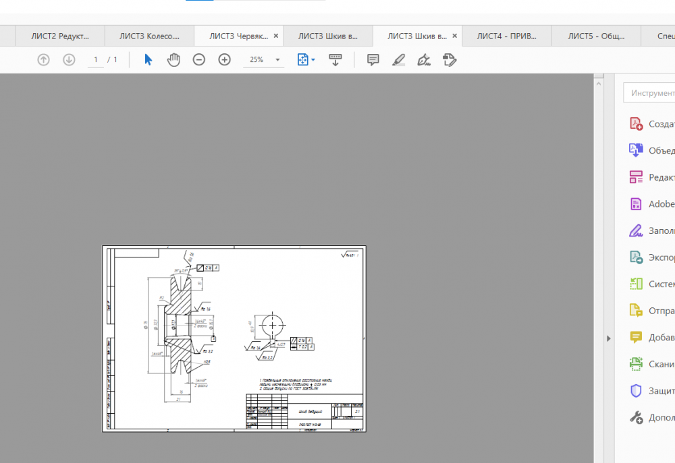The image size is (675, 463).
Task: Click the zoom out minus button
Action: click(x=199, y=60)
